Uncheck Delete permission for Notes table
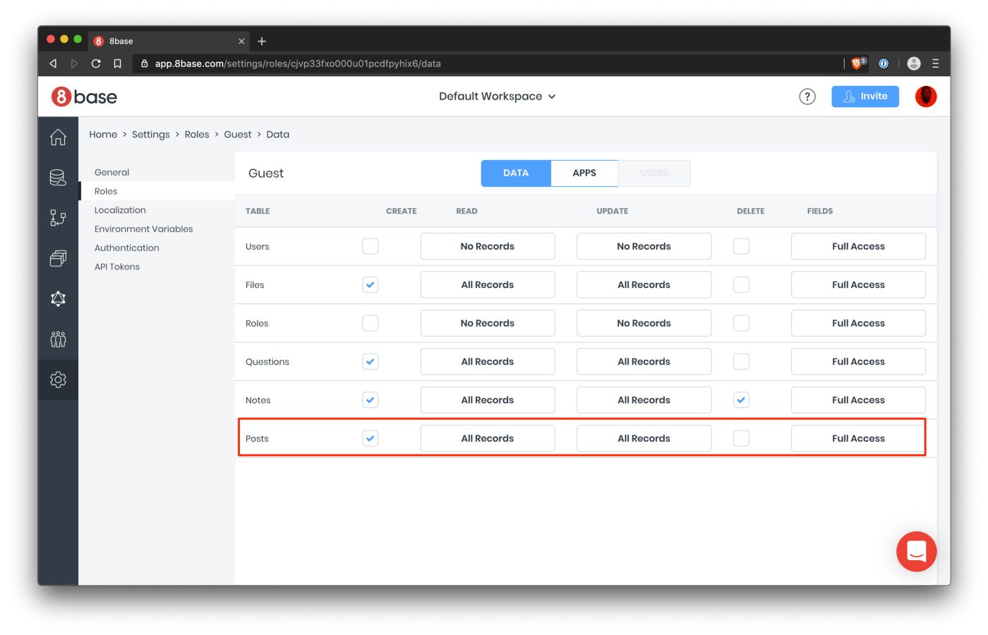Screen dimensions: 988x635 741,400
